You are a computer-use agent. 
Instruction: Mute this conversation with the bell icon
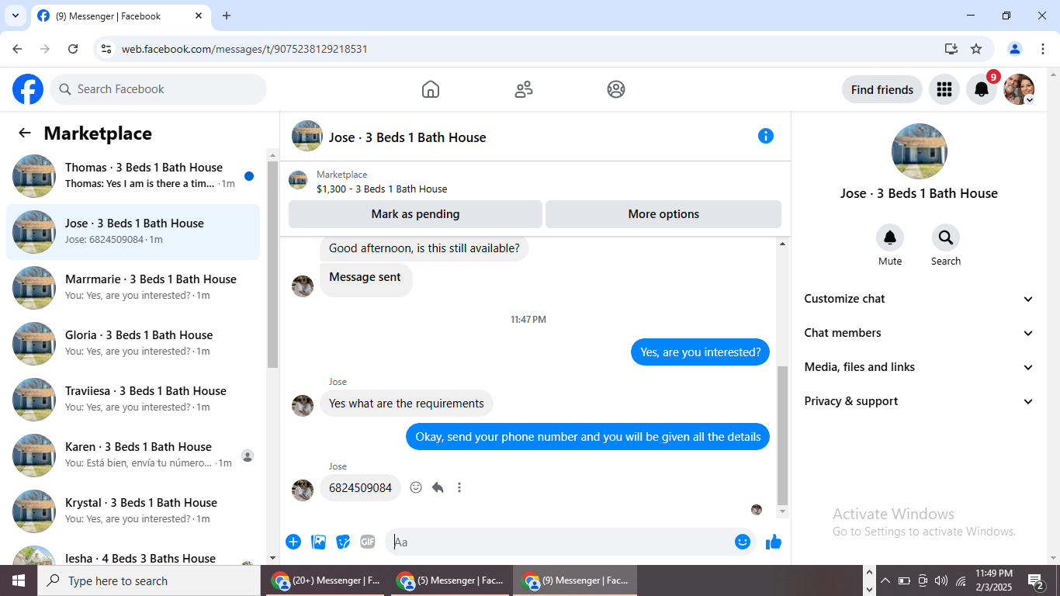pos(890,237)
